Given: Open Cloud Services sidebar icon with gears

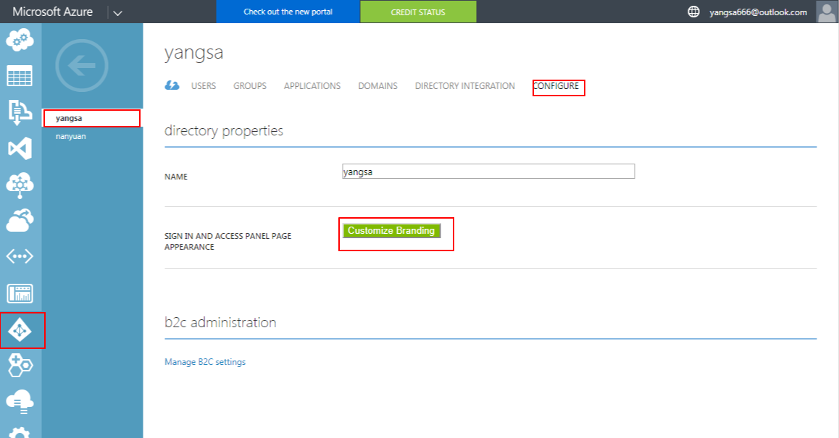Looking at the screenshot, I should point(20,40).
